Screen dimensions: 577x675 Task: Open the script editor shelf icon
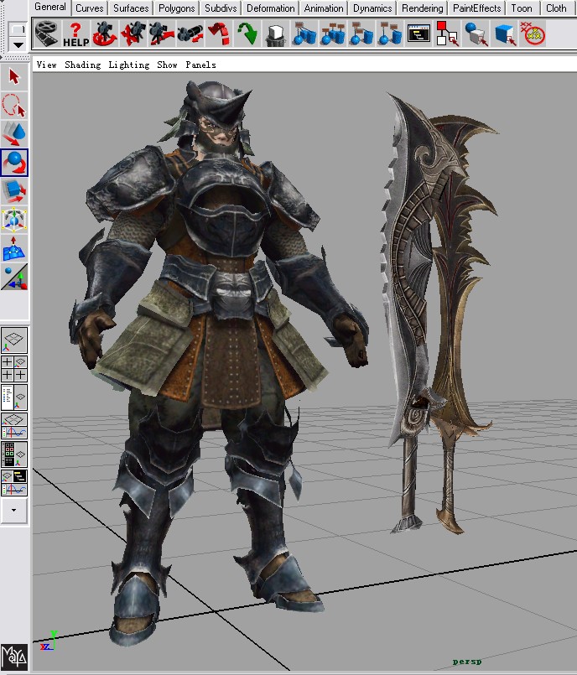(x=418, y=34)
